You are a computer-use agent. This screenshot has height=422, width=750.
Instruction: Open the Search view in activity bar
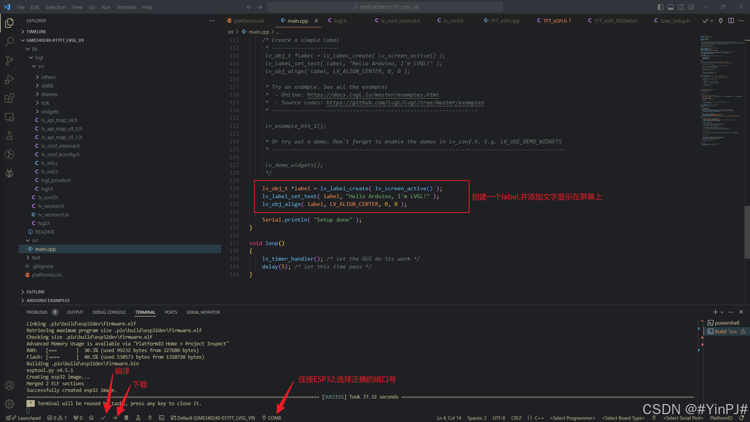tap(9, 41)
